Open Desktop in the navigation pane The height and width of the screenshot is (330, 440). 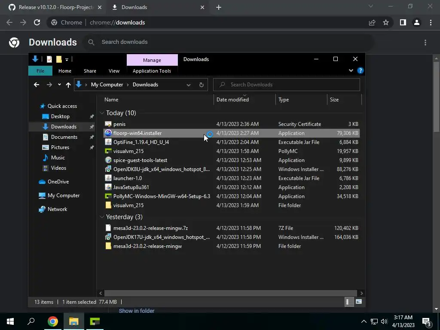60,116
